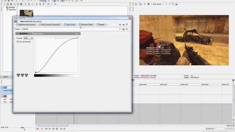Screen dimensions: 235x132
Task: Click the playback Rate slider handle
Action: click(22, 128)
